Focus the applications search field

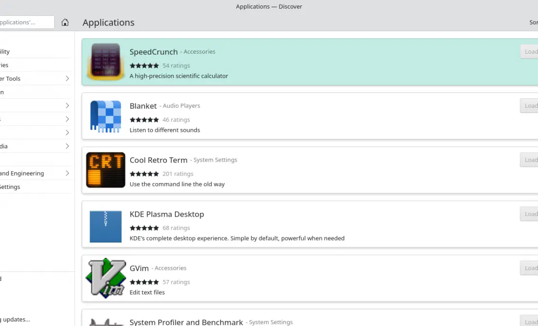27,22
